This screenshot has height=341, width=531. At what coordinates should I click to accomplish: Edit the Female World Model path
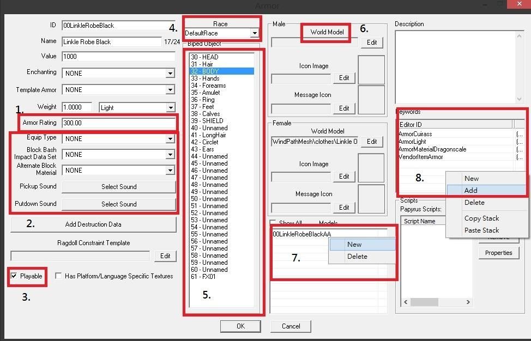[371, 142]
